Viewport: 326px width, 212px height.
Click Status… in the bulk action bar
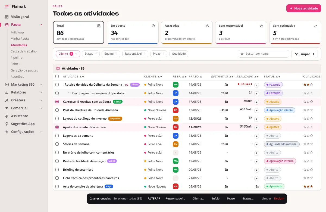pos(248,199)
